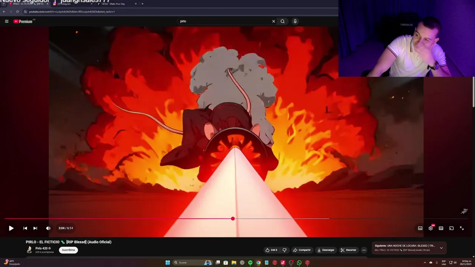The image size is (475, 267).
Task: Switch to the PIRLO - EL FICTICIO tab
Action: point(28,4)
